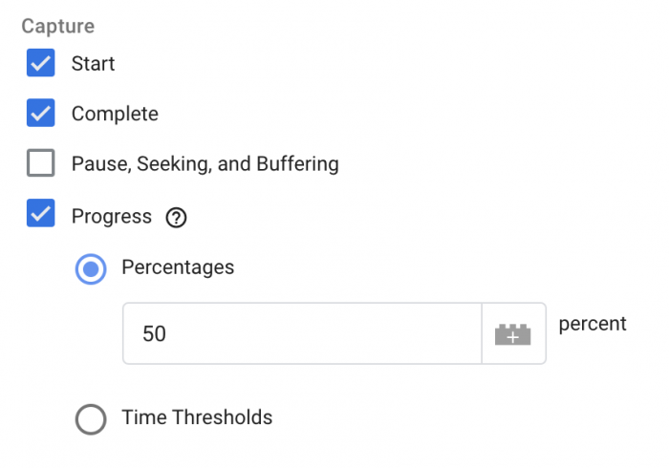
Task: Click the Start label text
Action: [x=93, y=63]
